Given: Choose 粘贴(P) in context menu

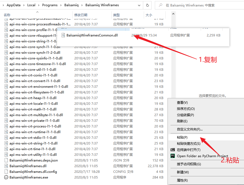Looking at the screenshot, I should pos(182,137).
